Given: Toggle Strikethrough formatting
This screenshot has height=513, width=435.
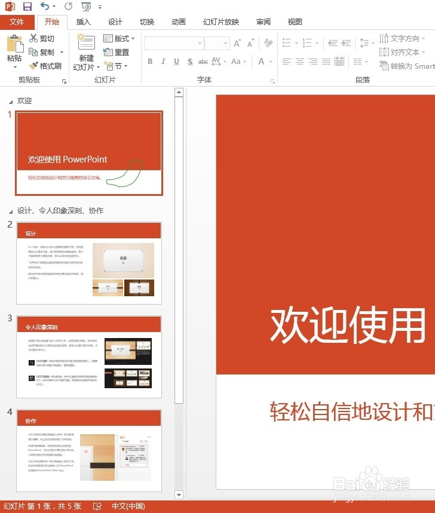Looking at the screenshot, I should tap(203, 62).
